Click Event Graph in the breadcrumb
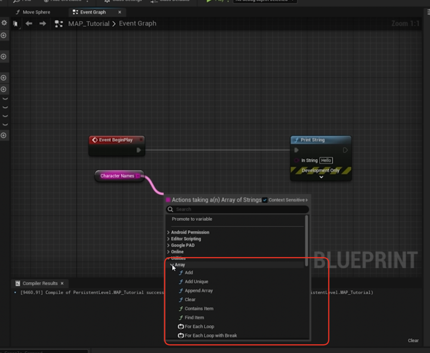Image resolution: width=430 pixels, height=353 pixels. click(x=138, y=23)
